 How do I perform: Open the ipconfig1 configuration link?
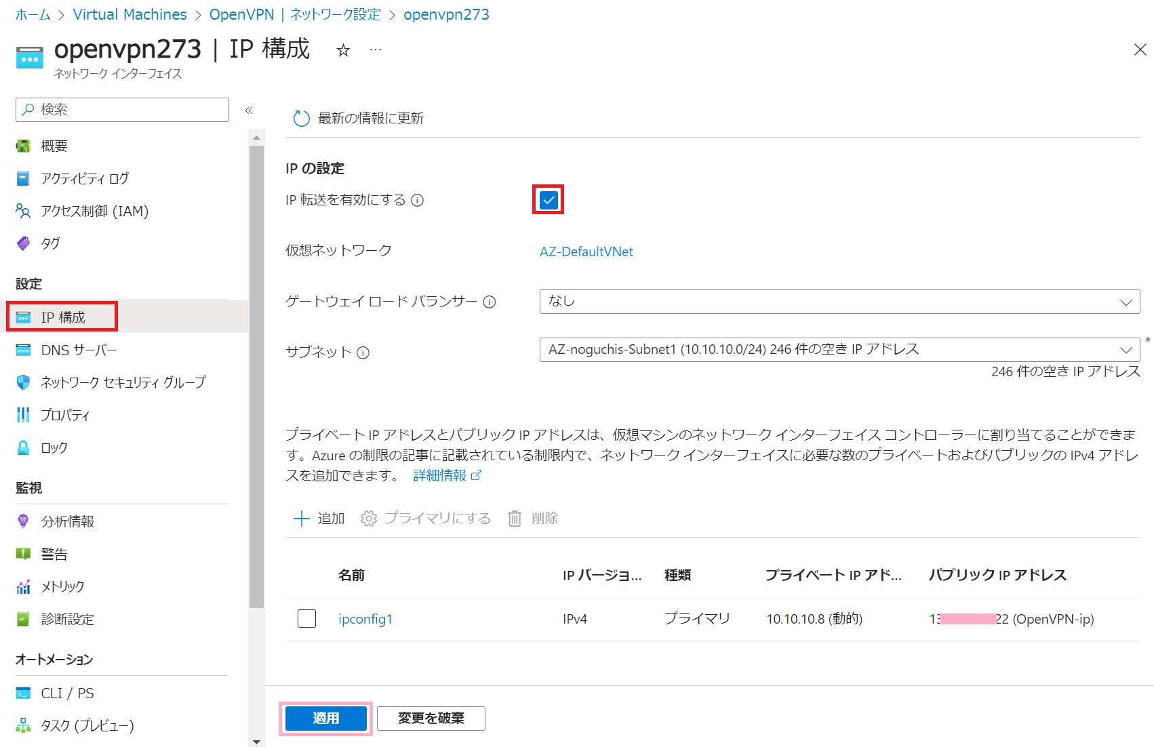point(365,619)
